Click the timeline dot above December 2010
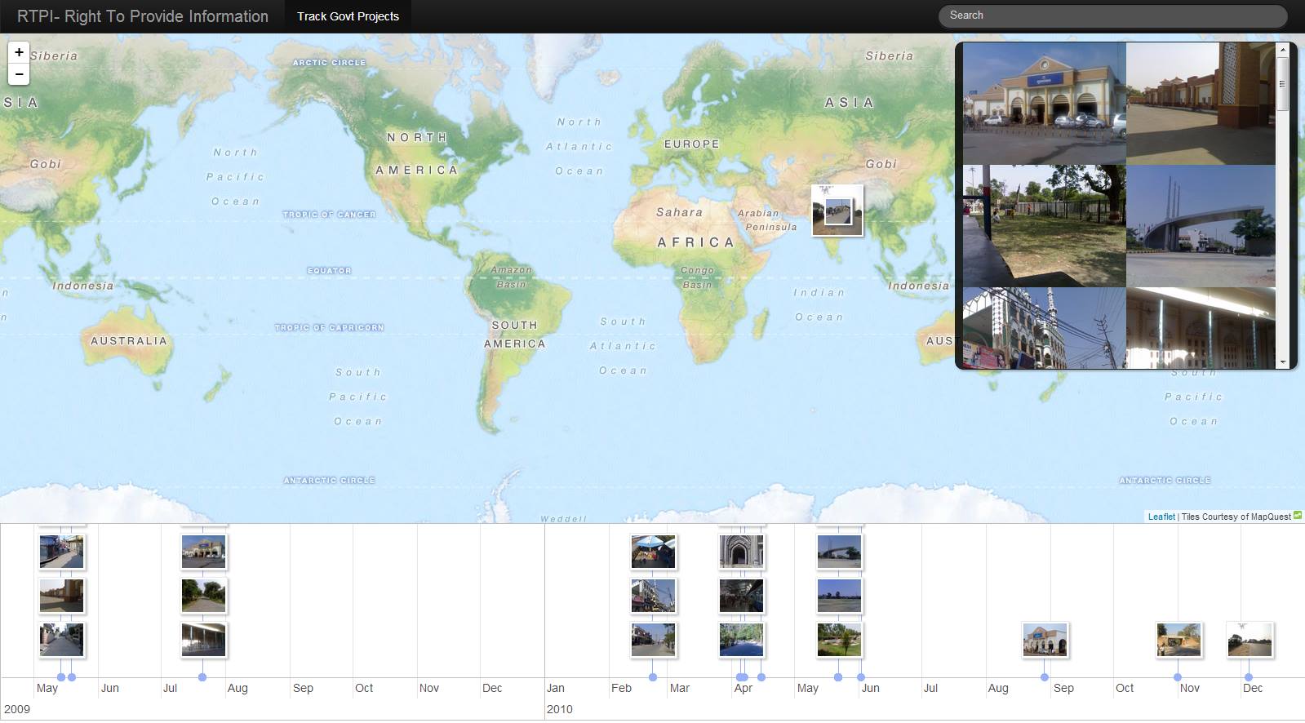The height and width of the screenshot is (723, 1305). (1249, 677)
